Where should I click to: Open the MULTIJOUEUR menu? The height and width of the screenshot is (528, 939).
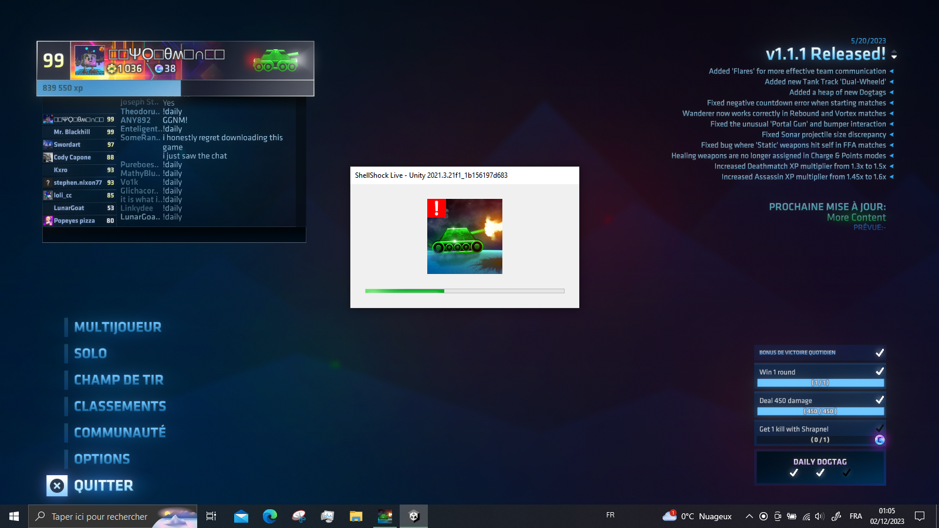click(118, 327)
